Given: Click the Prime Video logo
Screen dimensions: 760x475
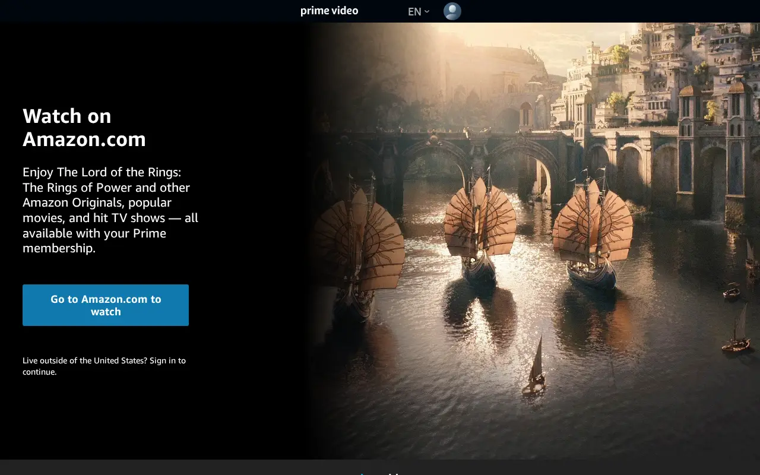Looking at the screenshot, I should click(329, 11).
